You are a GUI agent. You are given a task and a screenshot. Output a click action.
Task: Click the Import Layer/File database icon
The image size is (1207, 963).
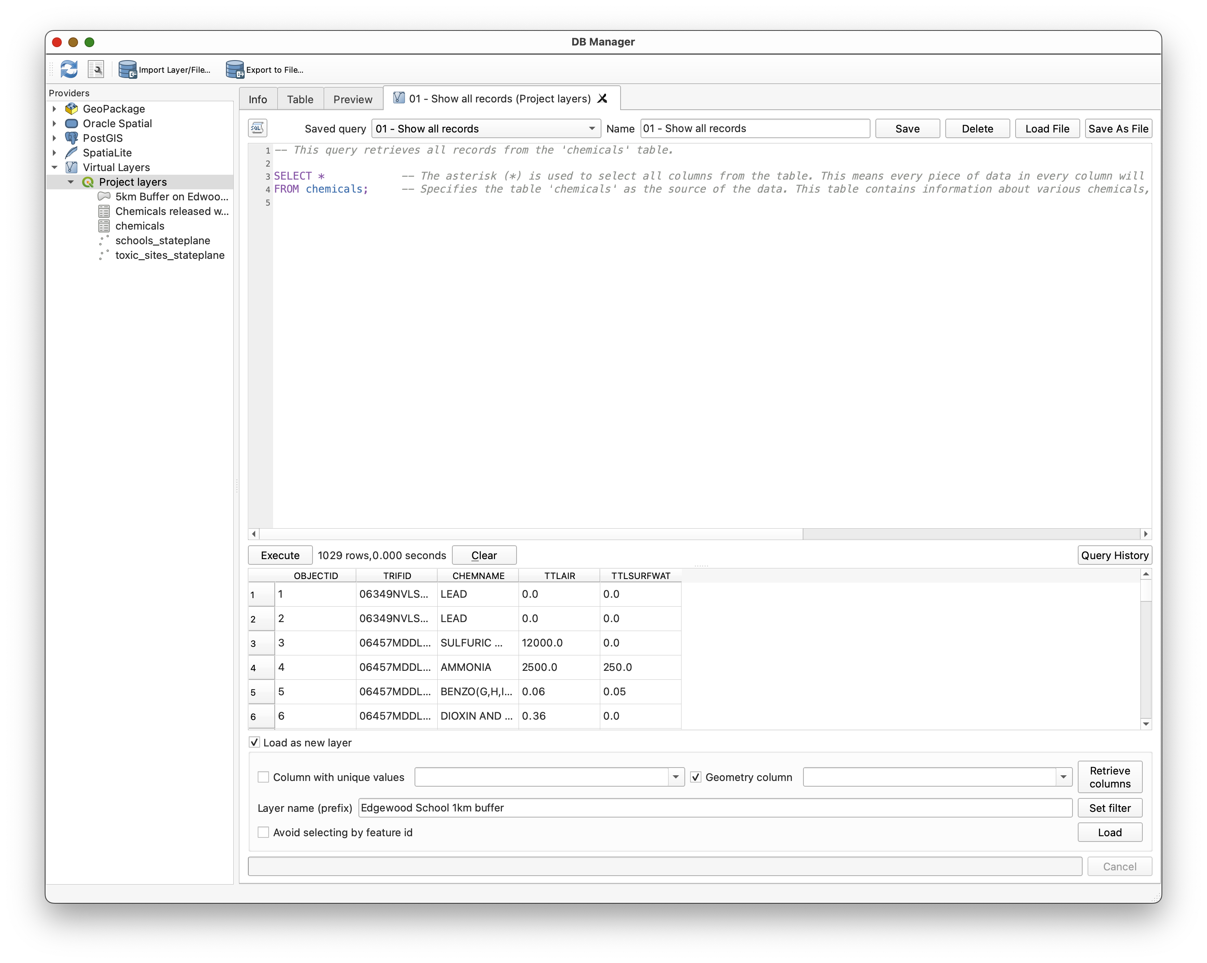click(x=128, y=69)
